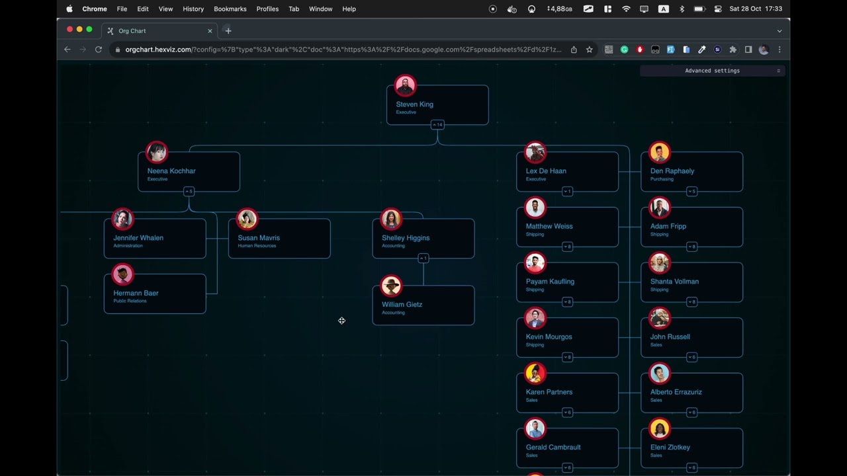The width and height of the screenshot is (847, 476).
Task: Open the Bookmarks menu
Action: pos(230,9)
